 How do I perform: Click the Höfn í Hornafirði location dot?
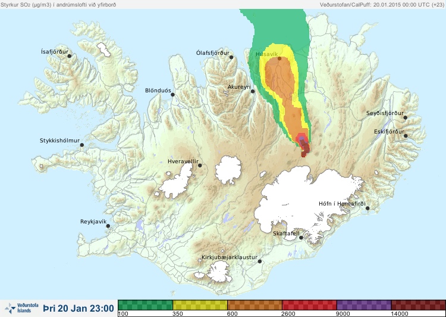[x=368, y=209]
